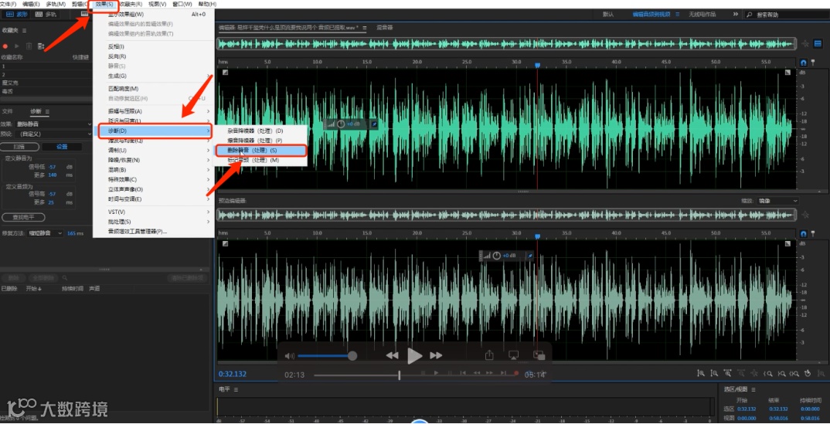Click zoom to selection icon
The width and height of the screenshot is (830, 424).
click(794, 373)
